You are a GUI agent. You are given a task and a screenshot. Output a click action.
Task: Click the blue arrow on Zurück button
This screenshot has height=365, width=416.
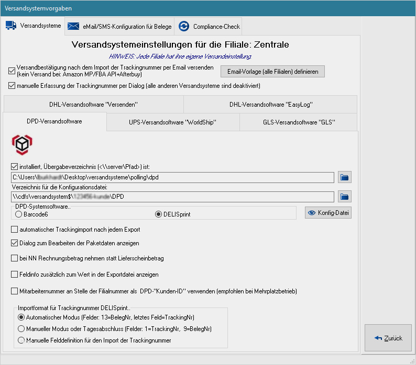378,338
